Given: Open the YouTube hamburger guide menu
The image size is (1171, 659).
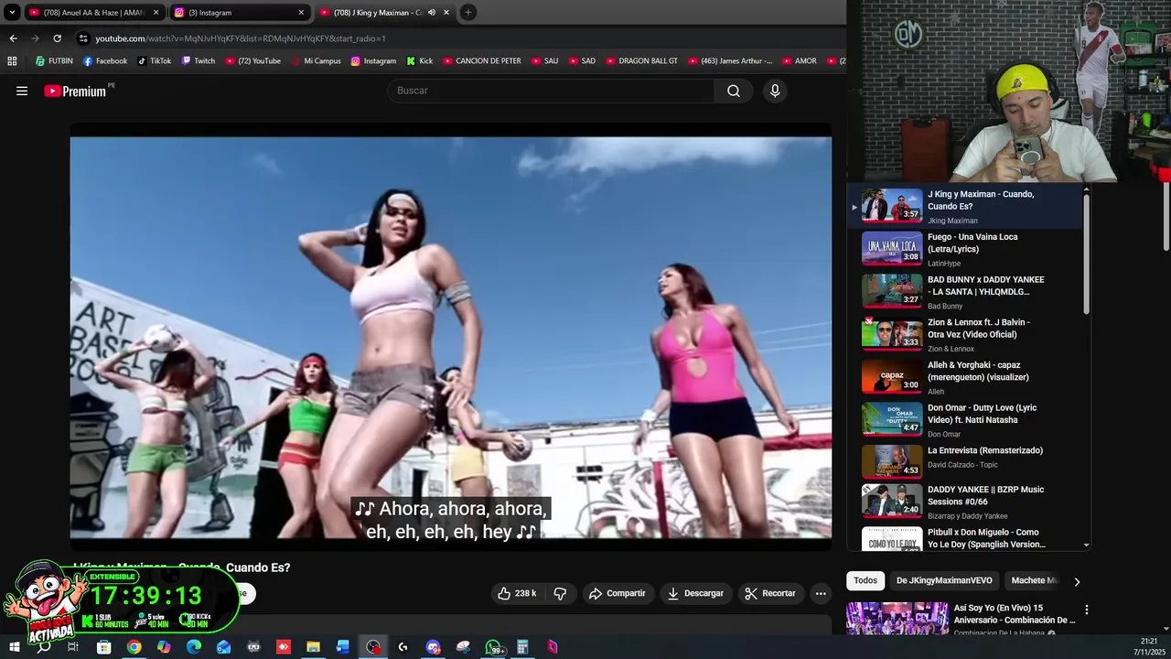Looking at the screenshot, I should point(22,91).
